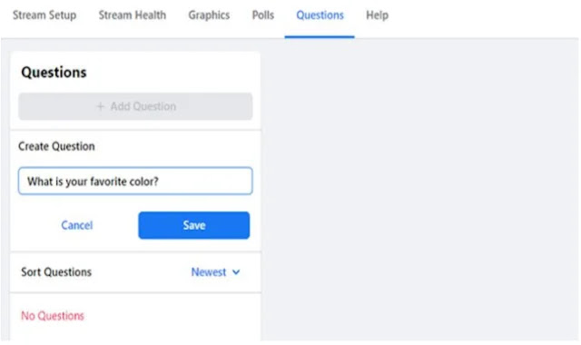Click the chevron arrow next to Newest
Viewport: 581px width, 345px height.
236,272
